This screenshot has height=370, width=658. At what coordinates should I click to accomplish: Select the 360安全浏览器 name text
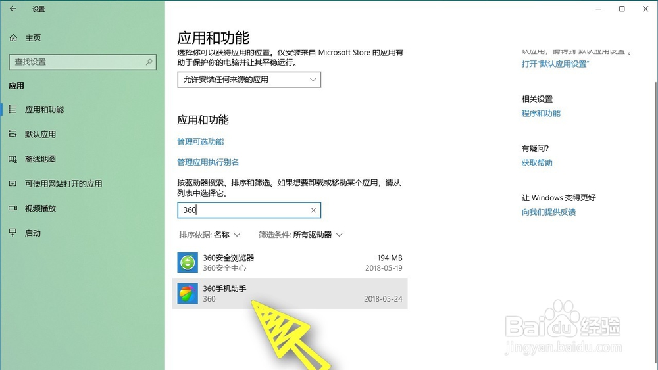pyautogui.click(x=229, y=258)
